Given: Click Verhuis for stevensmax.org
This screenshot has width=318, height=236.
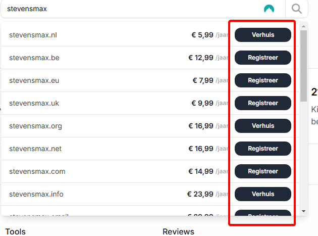Looking at the screenshot, I should pos(263,126).
